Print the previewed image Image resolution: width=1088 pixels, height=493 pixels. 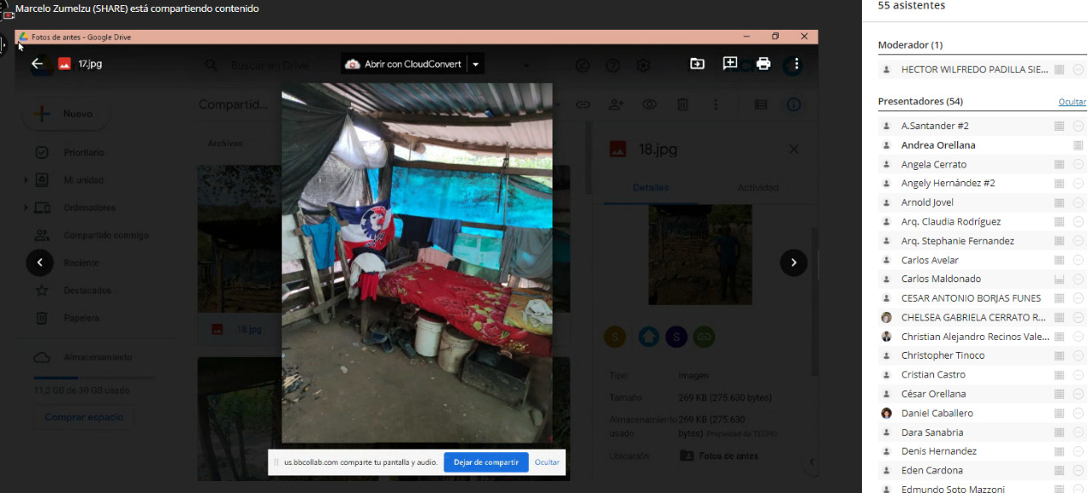tap(763, 64)
